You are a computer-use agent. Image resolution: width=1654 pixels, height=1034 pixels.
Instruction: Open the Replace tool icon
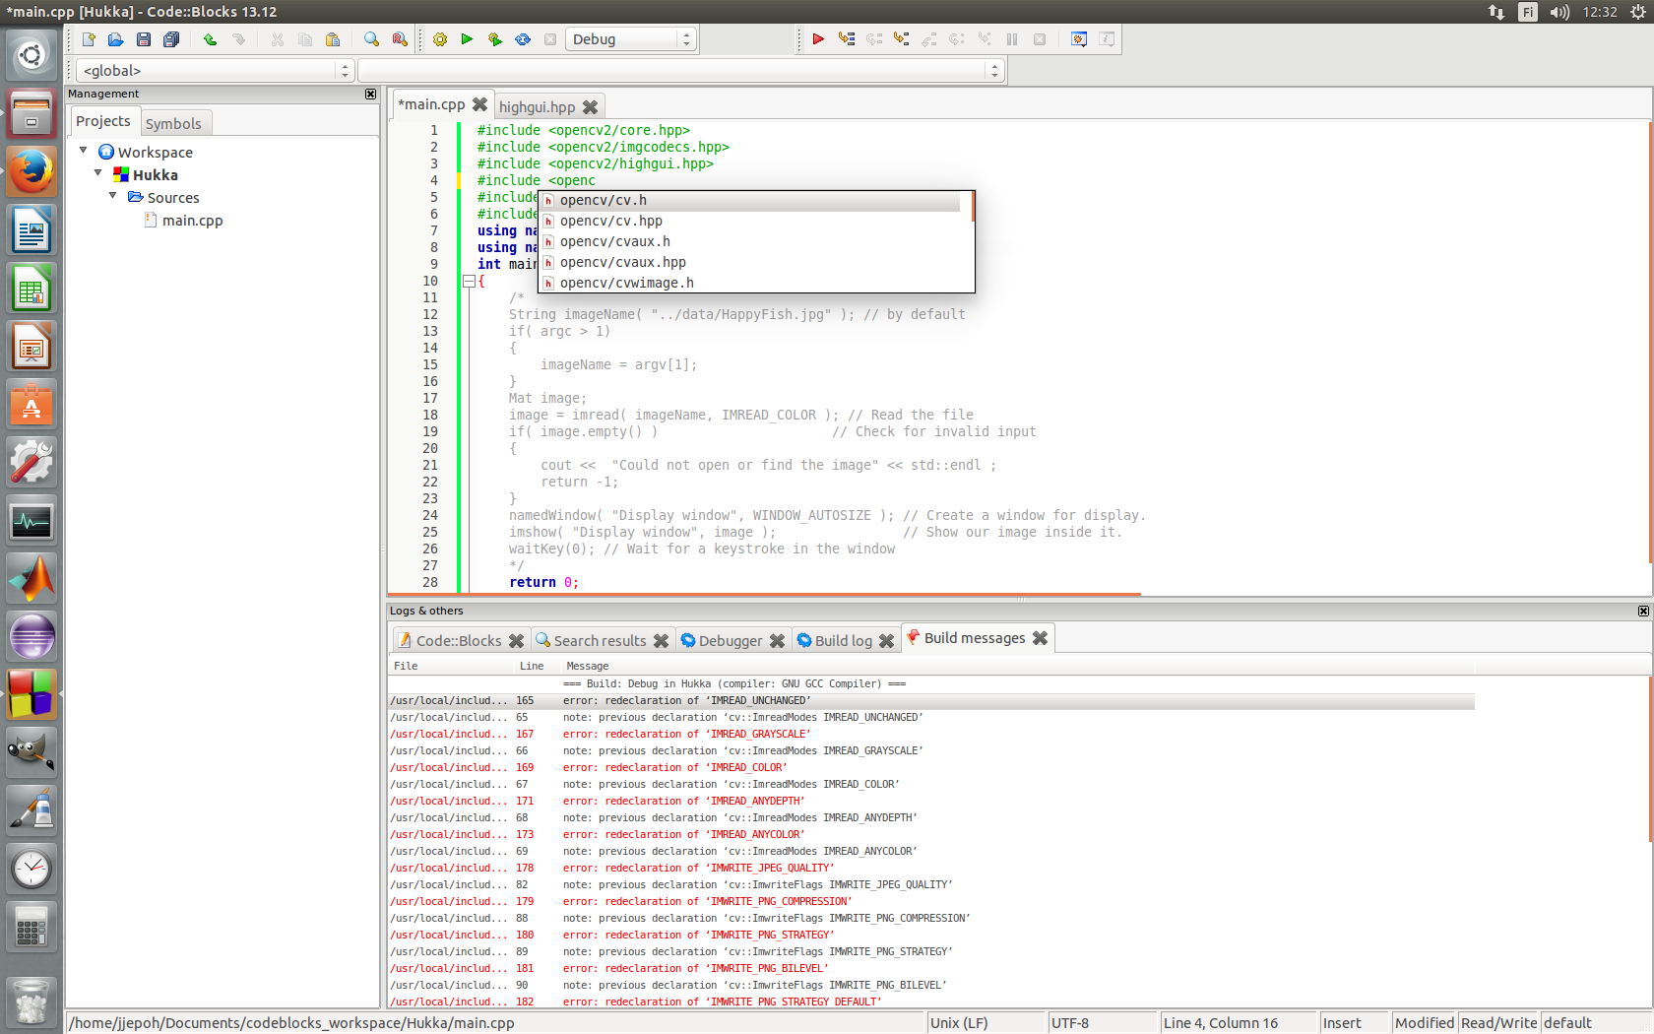click(400, 39)
